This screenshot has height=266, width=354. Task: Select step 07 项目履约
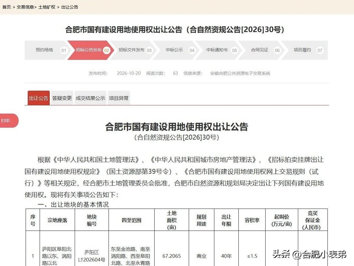(x=304, y=50)
